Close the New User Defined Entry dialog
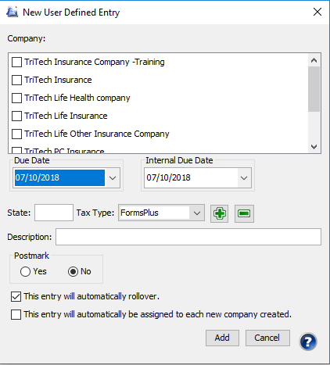 click(317, 12)
